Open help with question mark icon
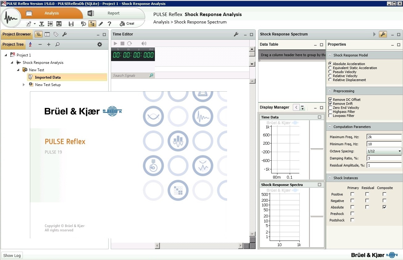This screenshot has height=260, width=403. tap(109, 24)
